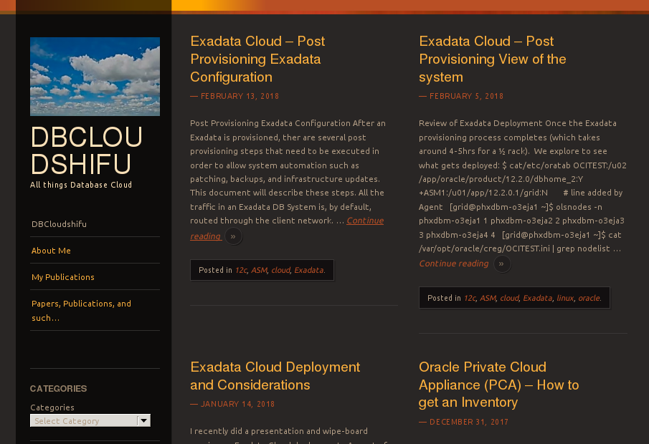Click the Select Category dropdown arrow
The image size is (649, 444).
pyautogui.click(x=143, y=421)
